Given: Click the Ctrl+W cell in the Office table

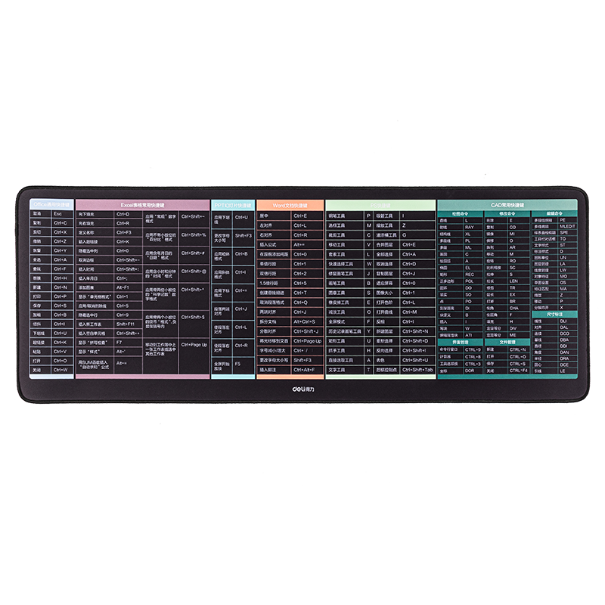Looking at the screenshot, I should click(63, 370).
